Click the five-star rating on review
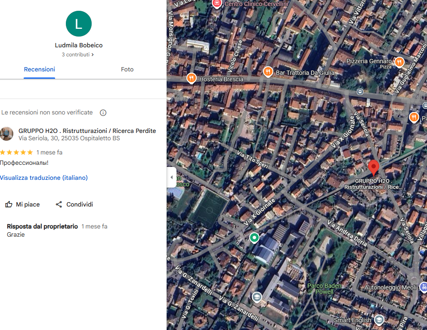The height and width of the screenshot is (330, 427). (16, 152)
